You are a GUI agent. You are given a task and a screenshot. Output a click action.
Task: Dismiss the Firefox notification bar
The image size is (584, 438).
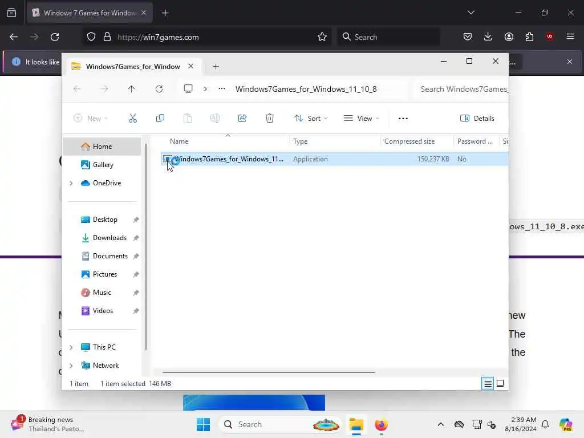(570, 62)
